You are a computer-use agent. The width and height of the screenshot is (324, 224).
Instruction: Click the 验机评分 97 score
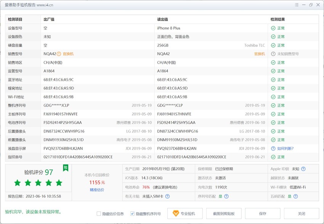pos(38,172)
